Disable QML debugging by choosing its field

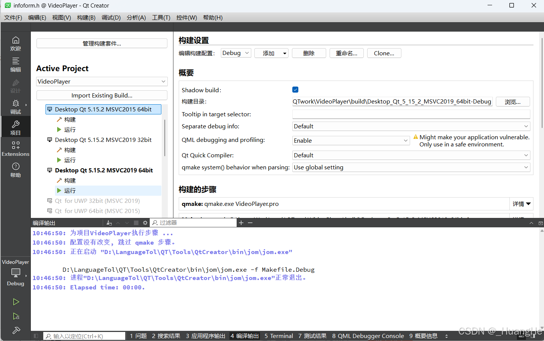coord(351,140)
